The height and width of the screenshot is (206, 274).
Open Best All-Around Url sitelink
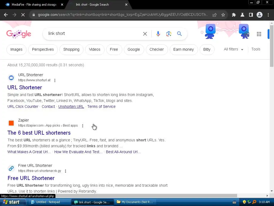(123, 152)
